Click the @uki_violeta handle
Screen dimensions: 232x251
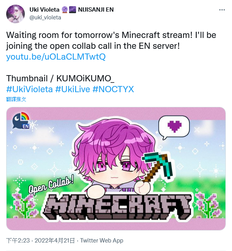(45, 17)
